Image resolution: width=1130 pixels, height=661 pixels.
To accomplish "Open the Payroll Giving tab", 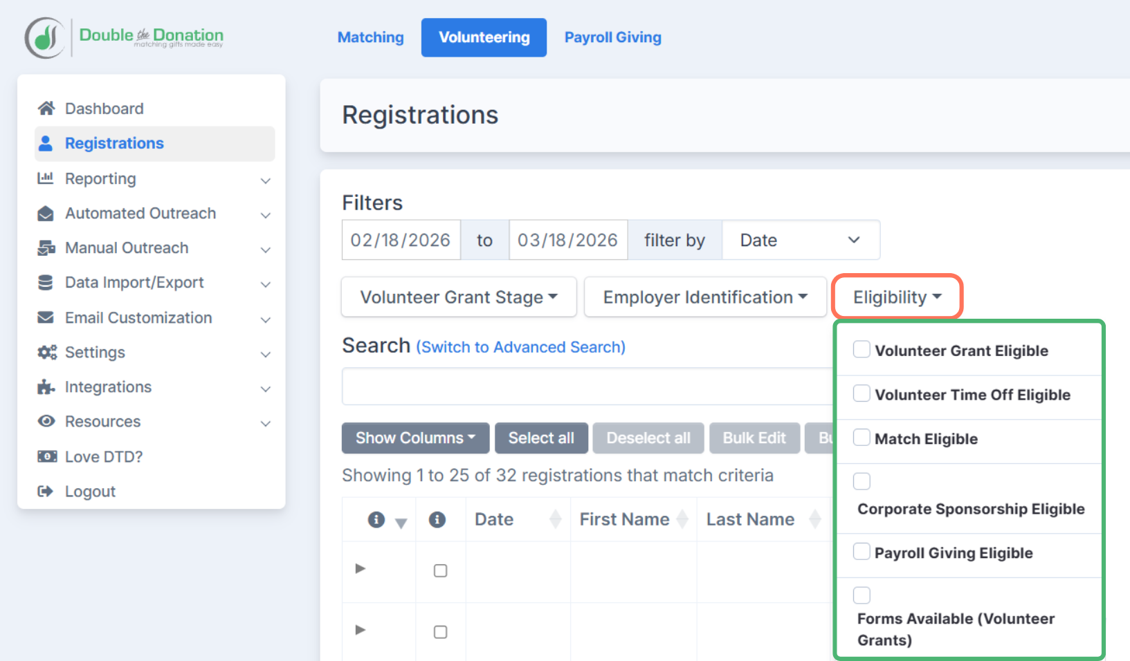I will pyautogui.click(x=612, y=37).
